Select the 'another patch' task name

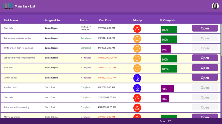[x=10, y=87]
